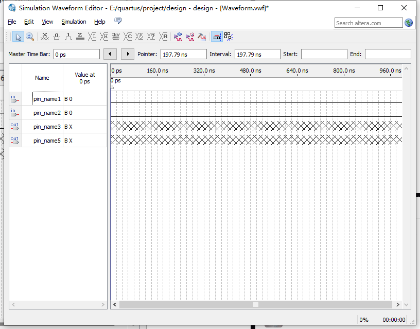Click pin_name1 waveform line

[x=256, y=102]
